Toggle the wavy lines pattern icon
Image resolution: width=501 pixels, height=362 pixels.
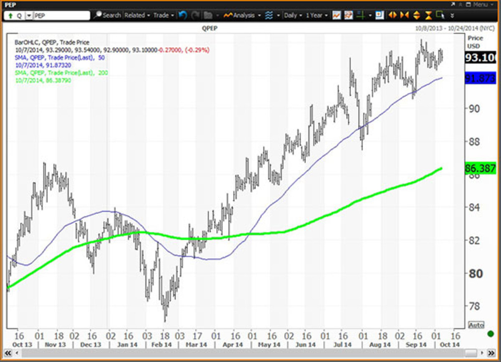pos(270,15)
